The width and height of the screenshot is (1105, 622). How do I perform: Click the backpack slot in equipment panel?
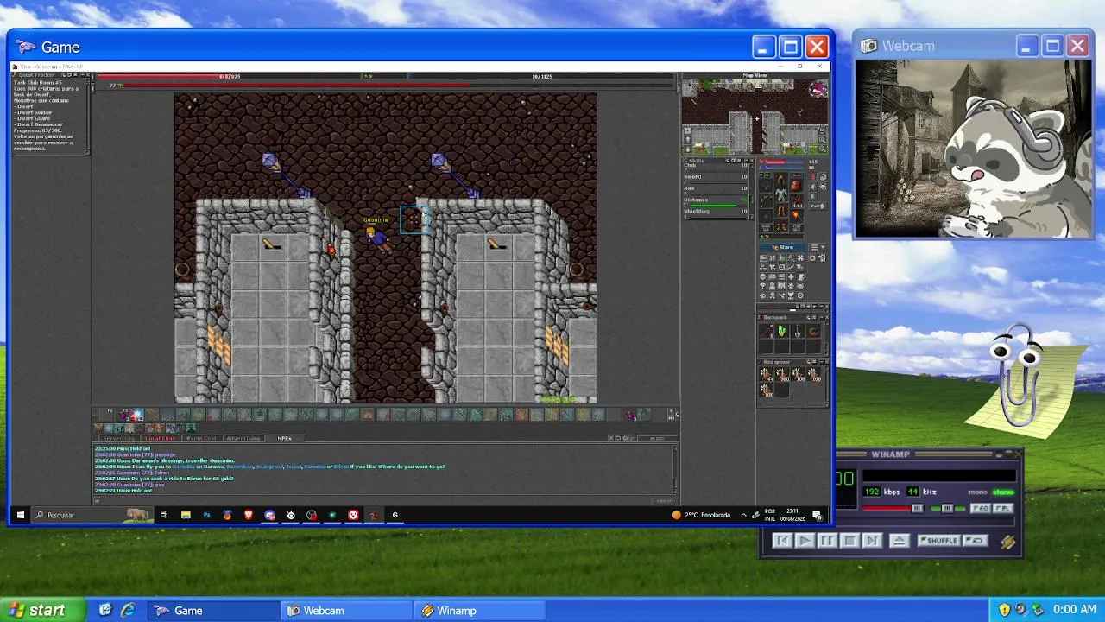point(796,185)
